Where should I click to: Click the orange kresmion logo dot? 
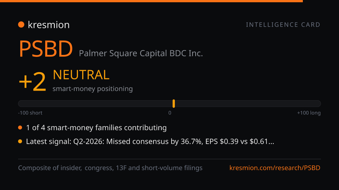(x=21, y=25)
